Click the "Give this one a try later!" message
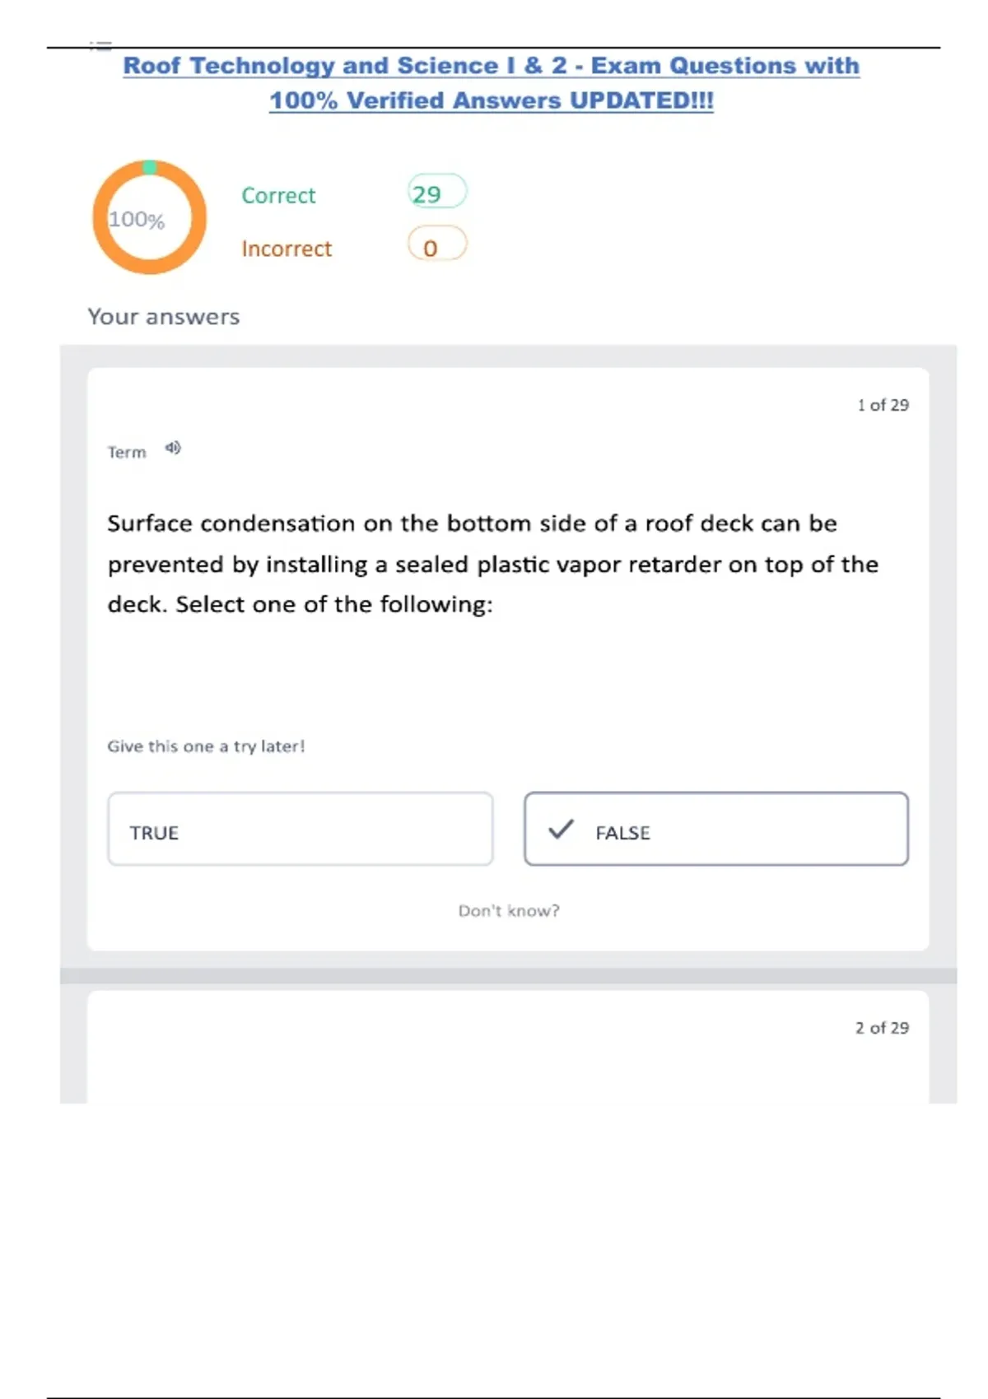This screenshot has height=1399, width=988. [206, 746]
